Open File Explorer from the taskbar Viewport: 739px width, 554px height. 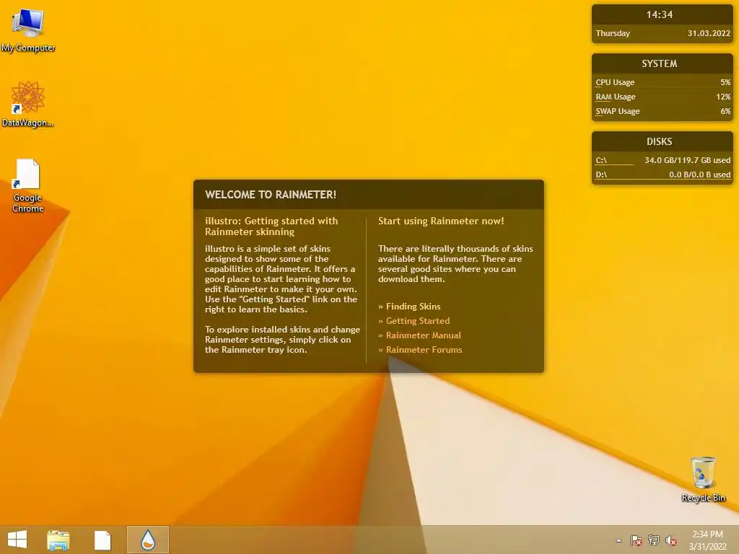click(58, 540)
